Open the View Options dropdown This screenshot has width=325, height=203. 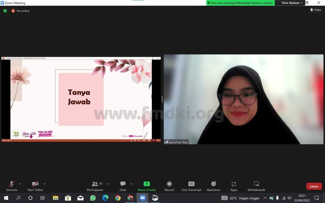point(292,3)
